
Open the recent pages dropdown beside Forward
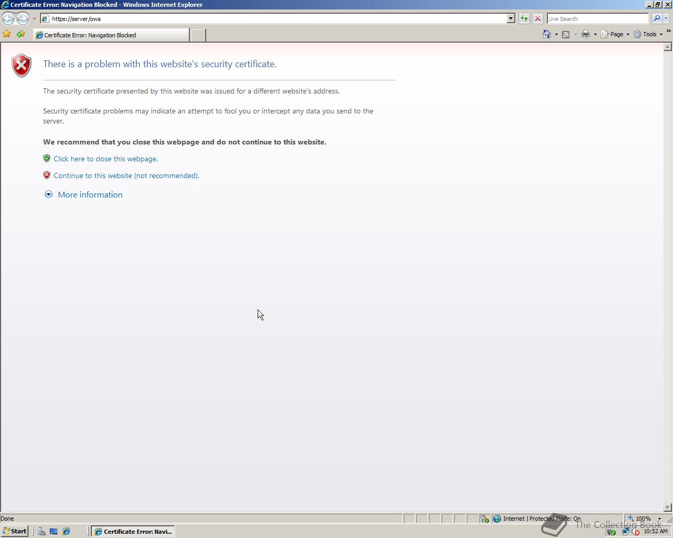coord(34,18)
